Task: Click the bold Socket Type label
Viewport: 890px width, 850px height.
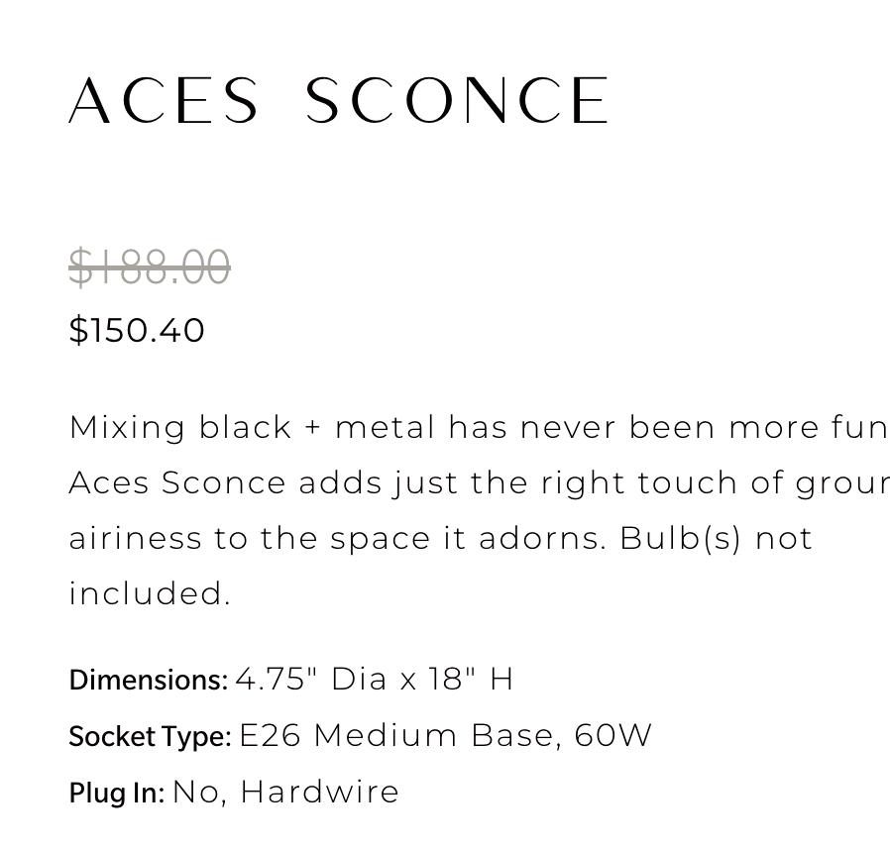Action: coord(150,736)
